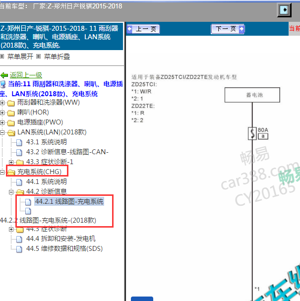Open 44.4 拆卸和安装-发电机 page
The width and height of the screenshot is (300, 301).
[x=61, y=239]
